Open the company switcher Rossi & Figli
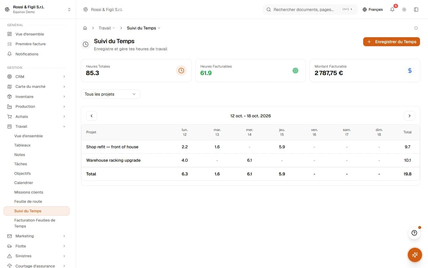The image size is (428, 268). coord(38,9)
